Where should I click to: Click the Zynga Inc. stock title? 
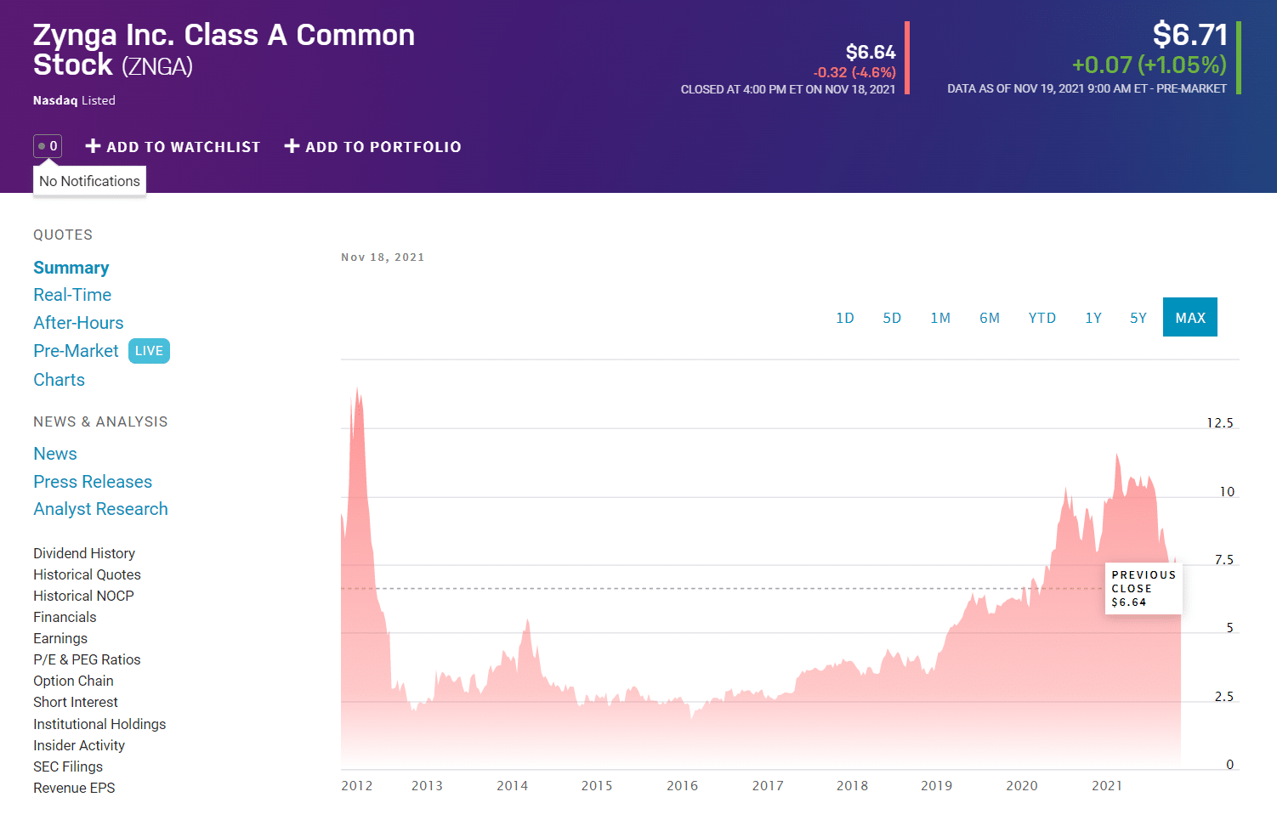(224, 49)
